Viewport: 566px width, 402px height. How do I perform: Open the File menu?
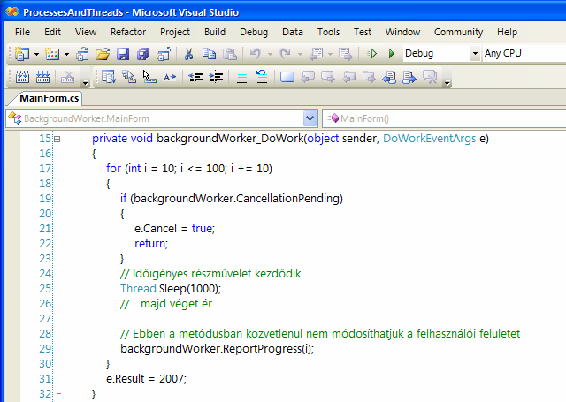[x=22, y=32]
